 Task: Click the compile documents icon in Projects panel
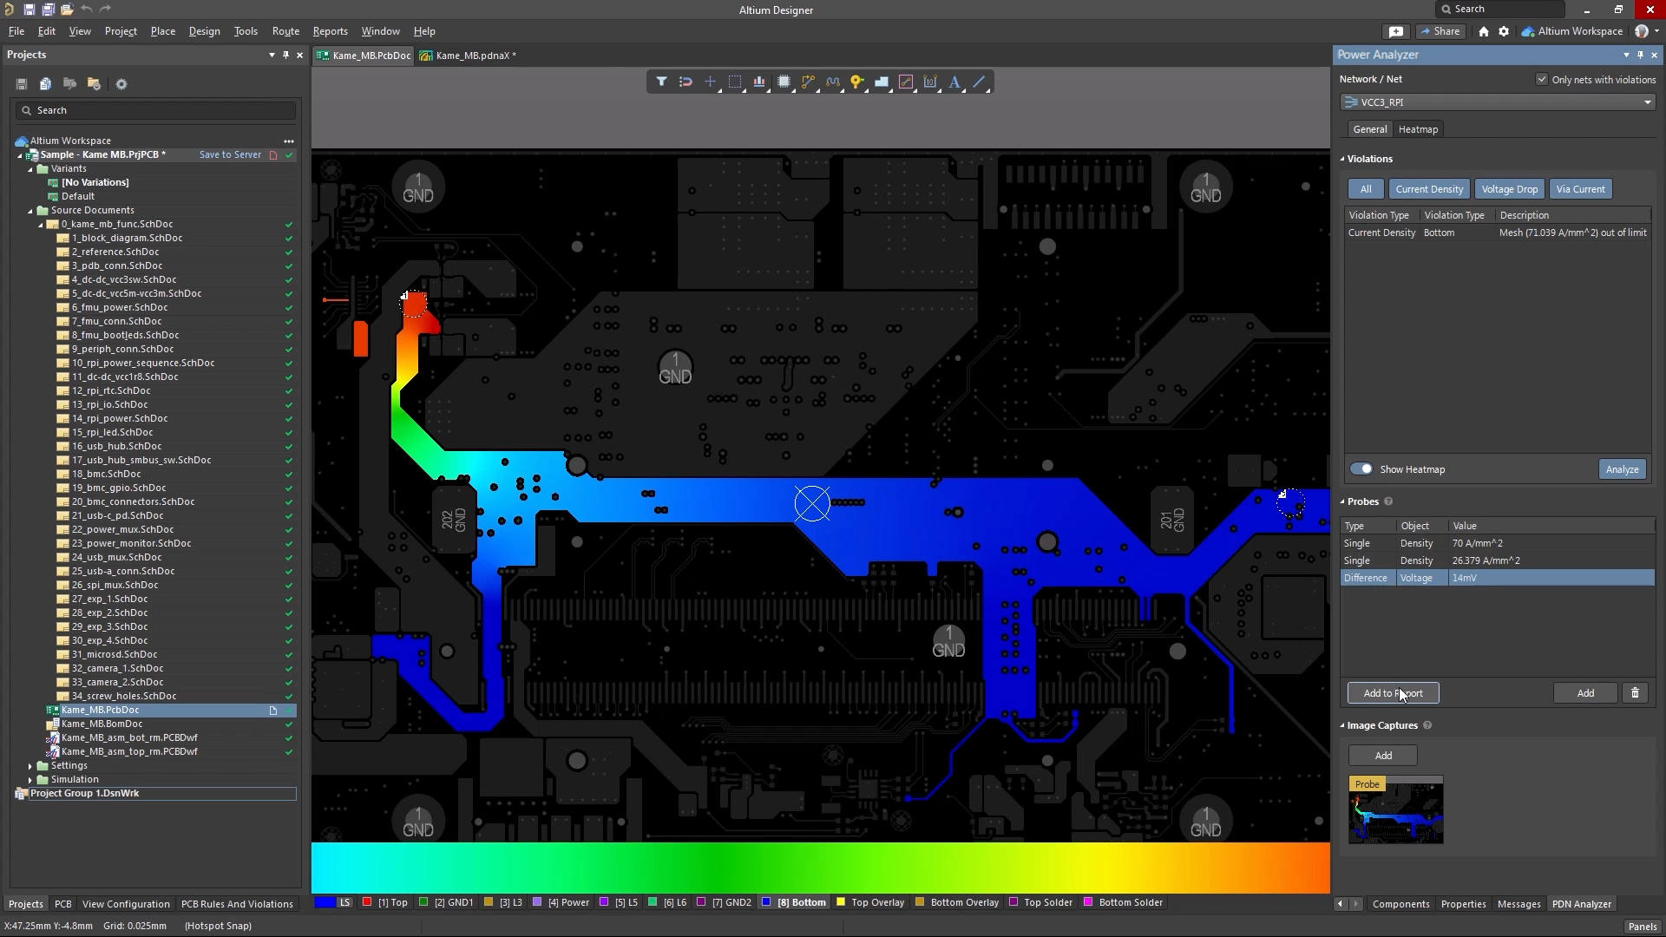pyautogui.click(x=45, y=84)
